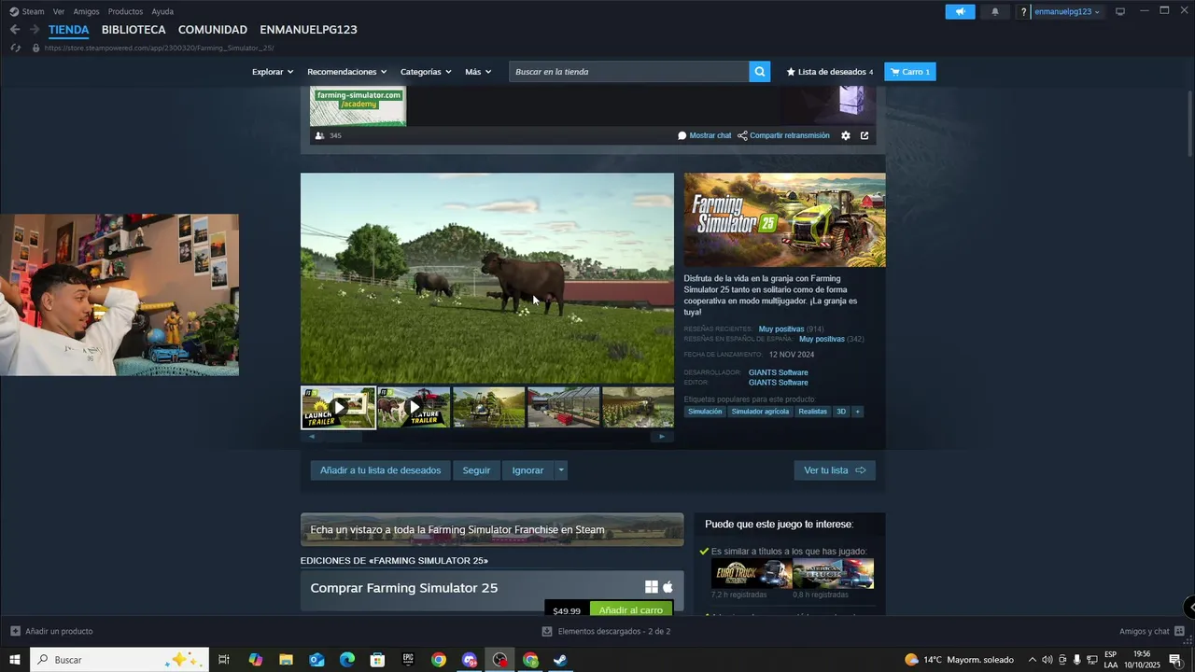
Task: Open the downloads icon in the status bar
Action: (x=547, y=632)
